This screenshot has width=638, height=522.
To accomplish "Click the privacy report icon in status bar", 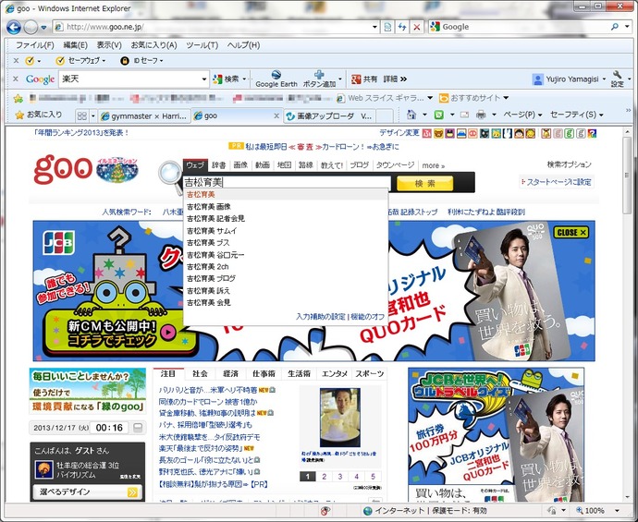I will pos(325,511).
